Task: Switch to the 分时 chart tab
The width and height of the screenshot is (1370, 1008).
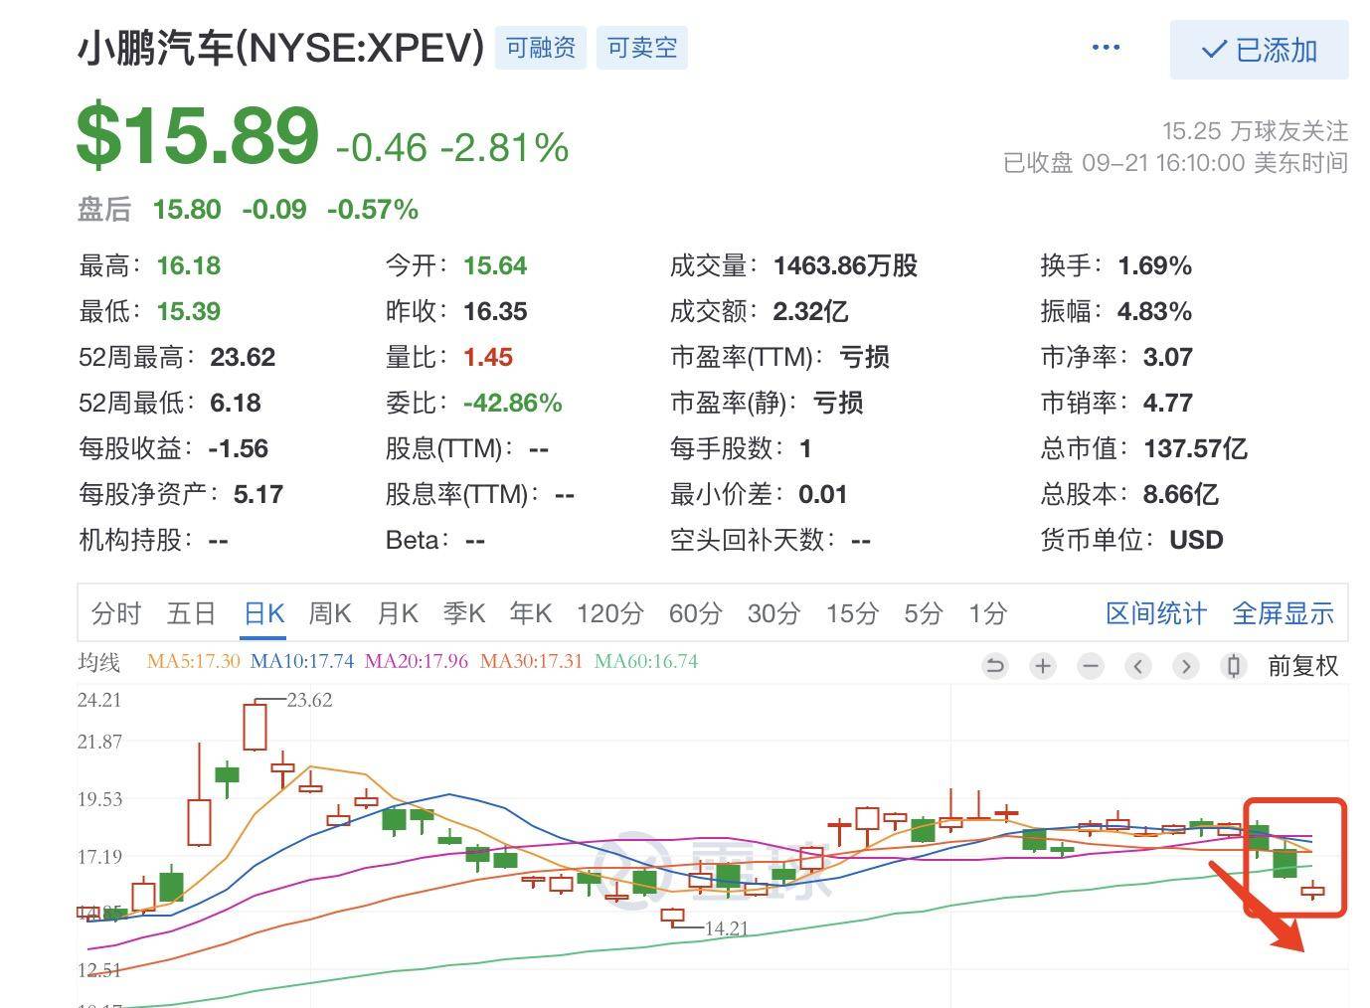Action: point(116,613)
